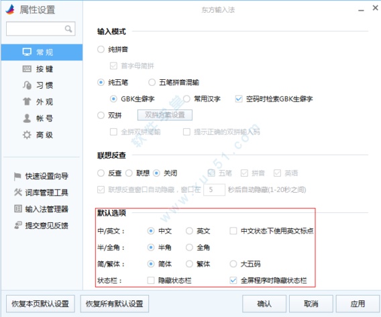Set default language to 英文
Viewport: 381px width, 317px height.
tap(189, 231)
